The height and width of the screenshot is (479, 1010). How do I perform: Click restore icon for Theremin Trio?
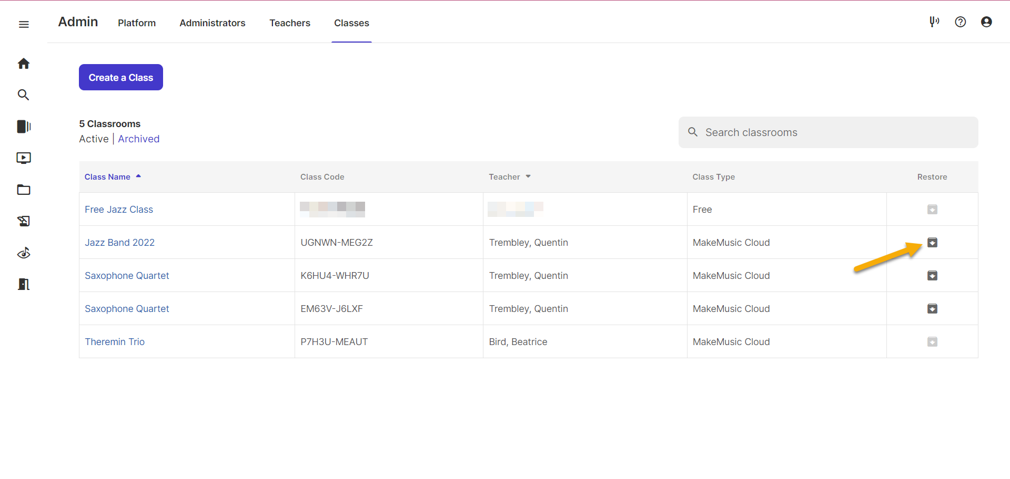(x=932, y=342)
